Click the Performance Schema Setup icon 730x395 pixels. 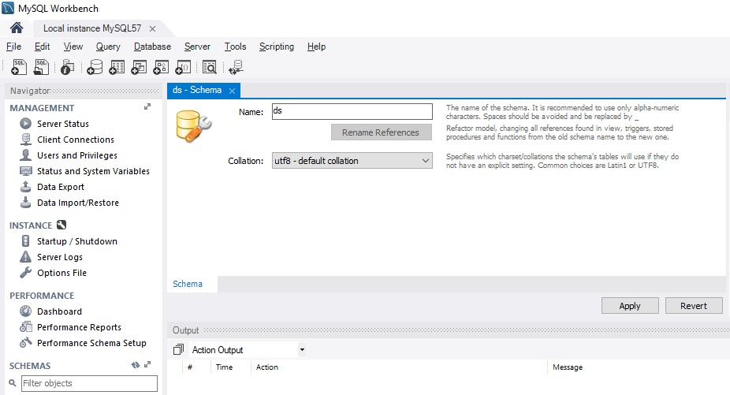(x=25, y=343)
